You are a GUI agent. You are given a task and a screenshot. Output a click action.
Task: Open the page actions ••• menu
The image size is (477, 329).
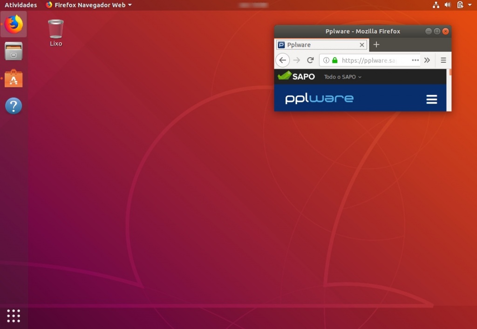[415, 60]
